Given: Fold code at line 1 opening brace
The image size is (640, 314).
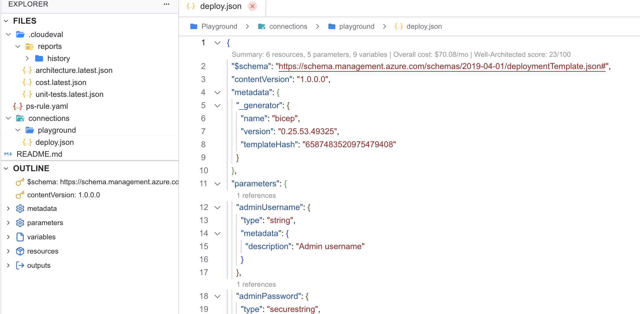Looking at the screenshot, I should pyautogui.click(x=217, y=43).
